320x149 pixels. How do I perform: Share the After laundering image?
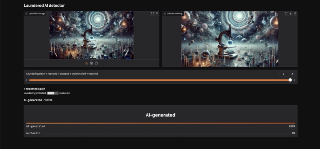[295, 13]
